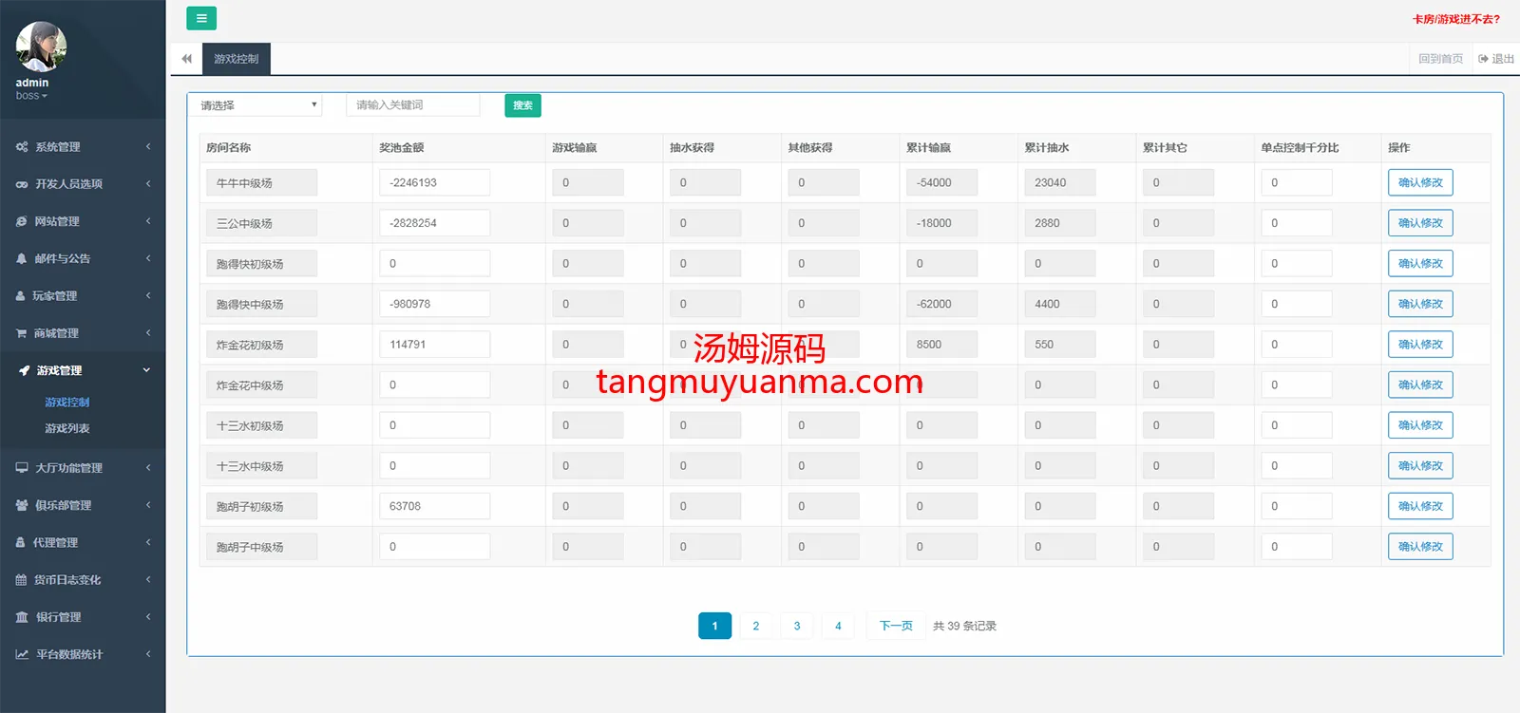
Task: Open the 请选择 filter dropdown
Action: point(256,105)
